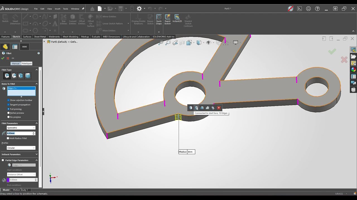357x200 pixels.
Task: Open Hide/Show Items eye icon
Action: (209, 43)
